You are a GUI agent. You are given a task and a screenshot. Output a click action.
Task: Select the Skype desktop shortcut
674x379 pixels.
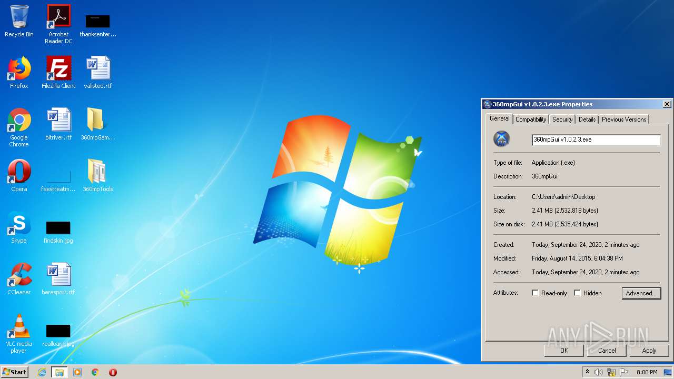coord(19,227)
